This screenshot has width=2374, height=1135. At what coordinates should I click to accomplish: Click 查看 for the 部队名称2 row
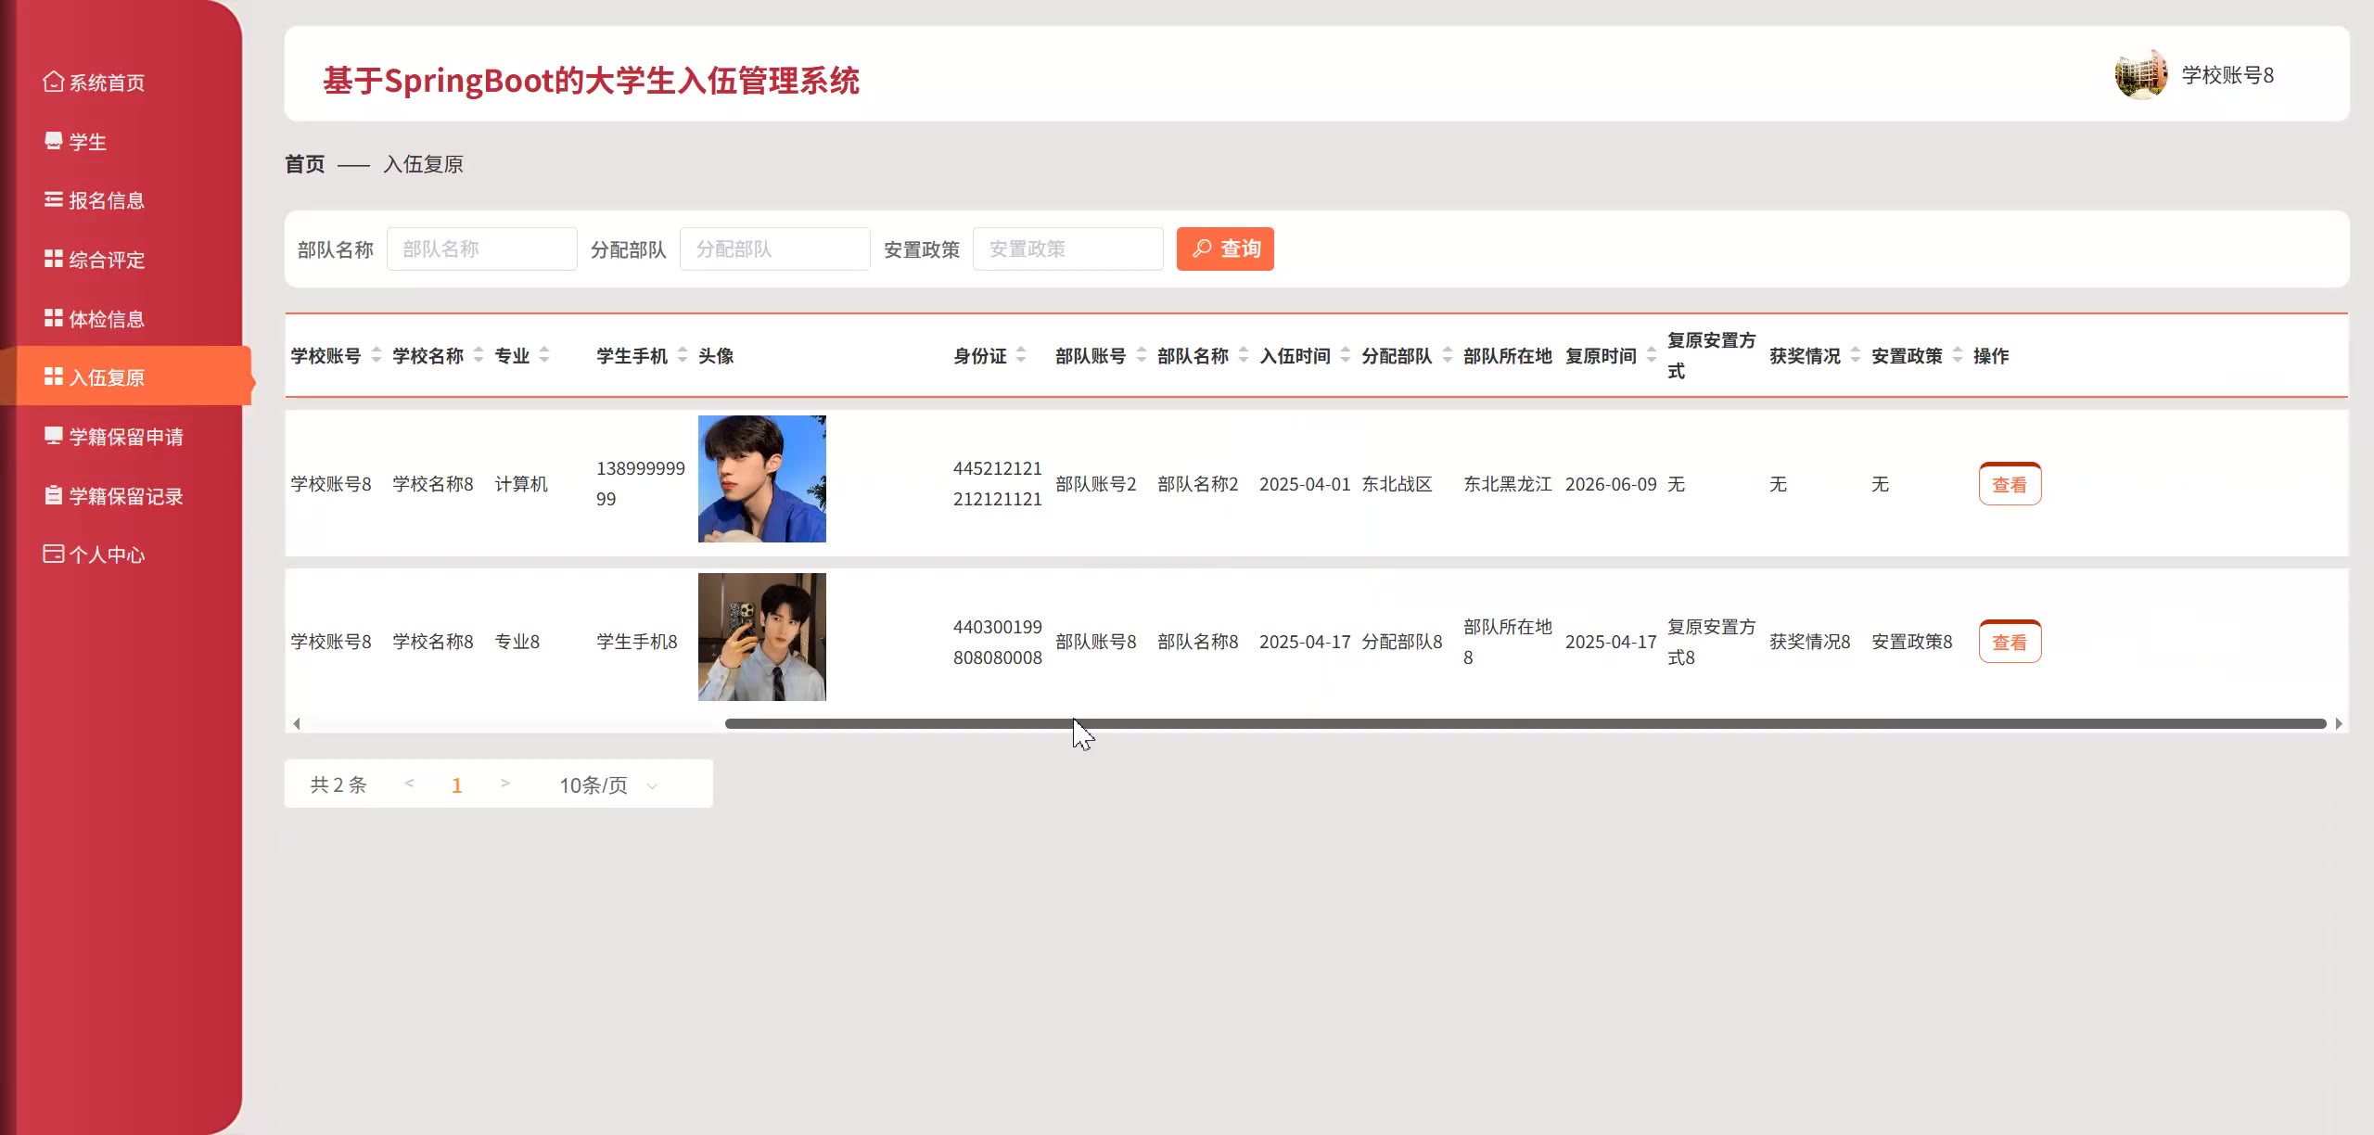(x=2010, y=484)
